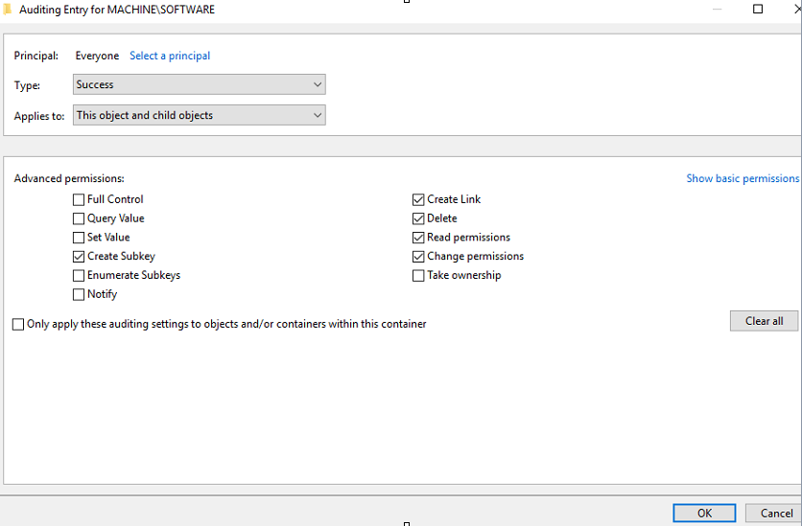The height and width of the screenshot is (526, 802).
Task: Check the Query Value permission
Action: tap(79, 218)
